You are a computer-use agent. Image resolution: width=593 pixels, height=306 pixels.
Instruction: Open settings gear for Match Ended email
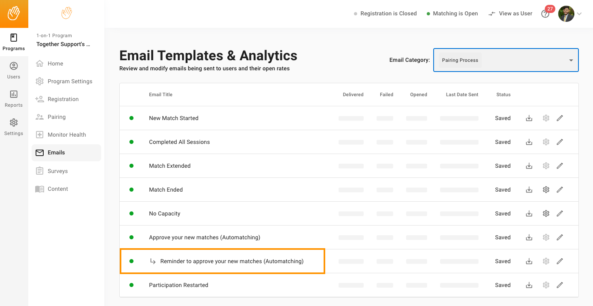click(546, 190)
